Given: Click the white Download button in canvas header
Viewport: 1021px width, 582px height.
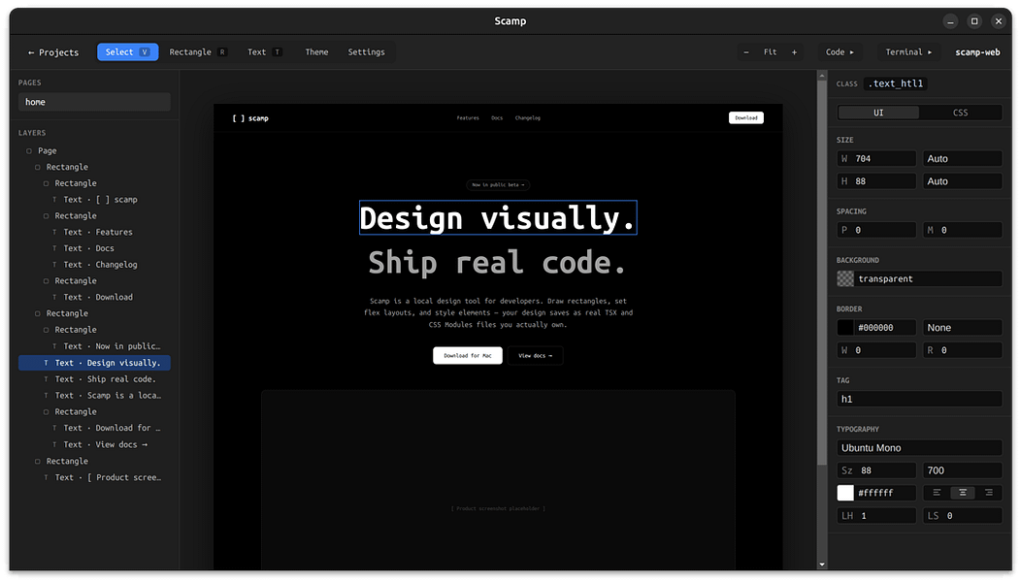Looking at the screenshot, I should pos(746,117).
